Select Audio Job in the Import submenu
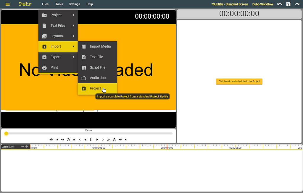The image size is (303, 193). pos(97,78)
